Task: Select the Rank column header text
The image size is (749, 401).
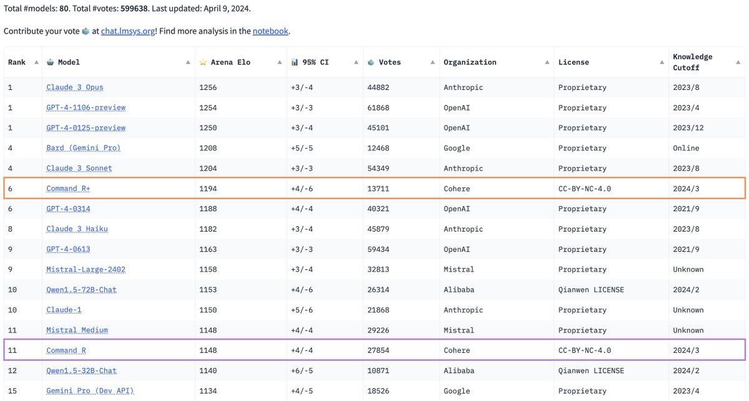Action: [17, 62]
